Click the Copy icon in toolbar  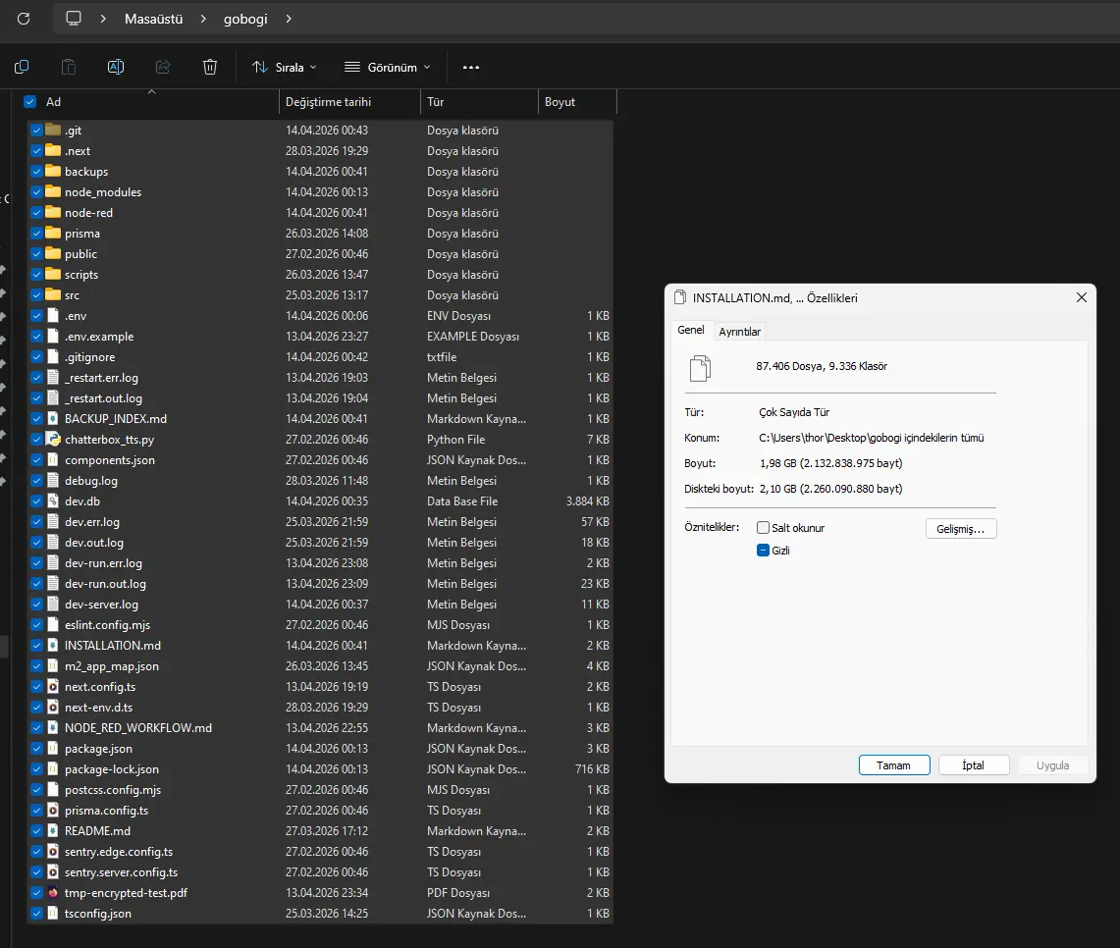[22, 67]
